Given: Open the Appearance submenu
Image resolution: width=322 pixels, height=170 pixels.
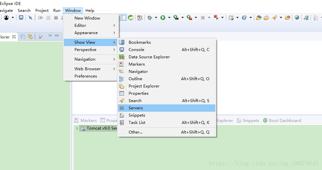Looking at the screenshot, I should point(90,33).
